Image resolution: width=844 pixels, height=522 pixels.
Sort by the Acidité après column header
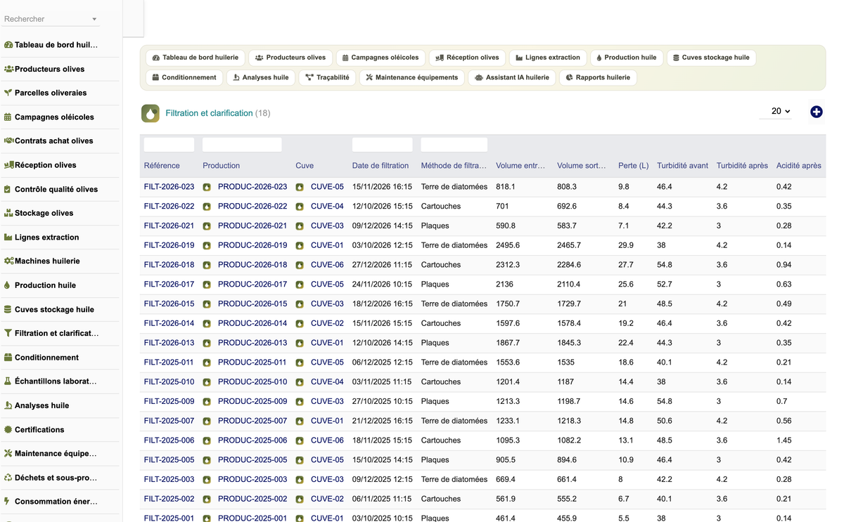tap(798, 166)
